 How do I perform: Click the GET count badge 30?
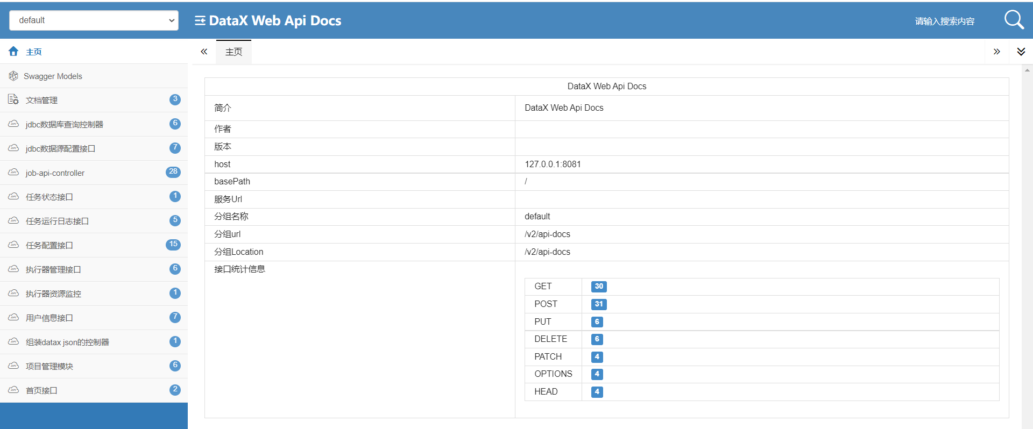[599, 287]
